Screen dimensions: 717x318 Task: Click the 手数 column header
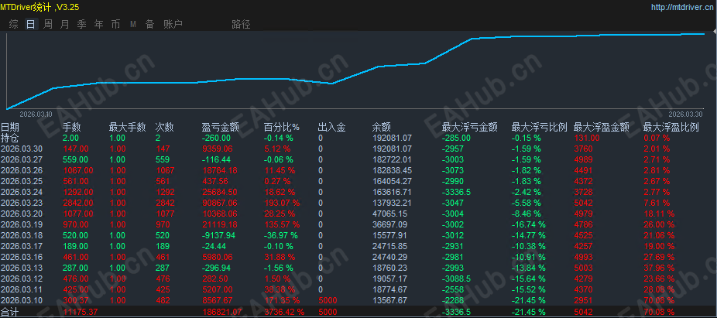point(71,127)
